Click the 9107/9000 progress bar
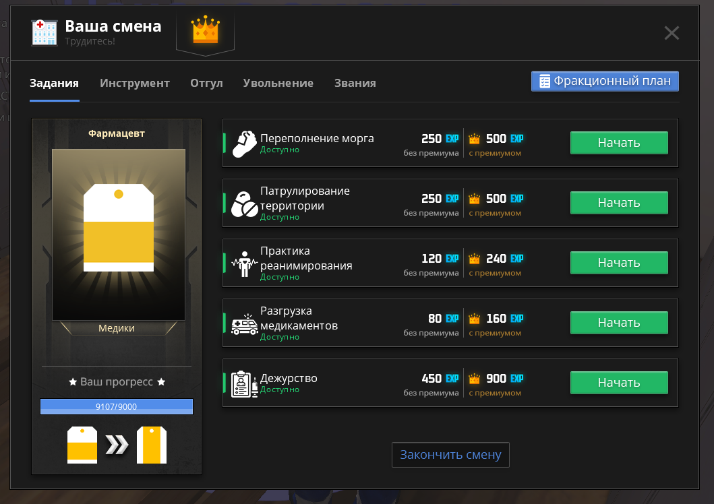Image resolution: width=714 pixels, height=504 pixels. pyautogui.click(x=117, y=406)
